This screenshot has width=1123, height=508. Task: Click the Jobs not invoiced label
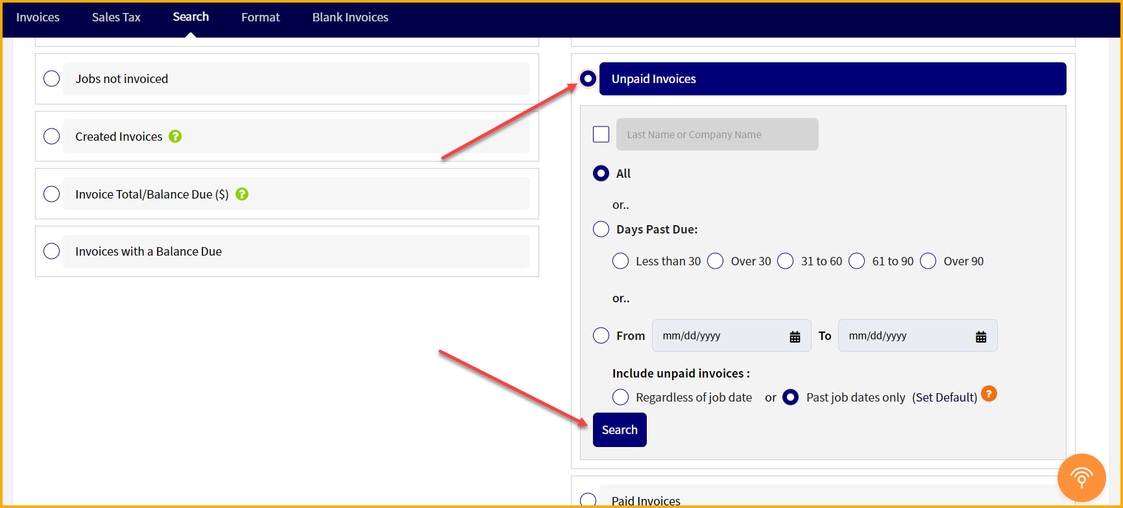(122, 79)
